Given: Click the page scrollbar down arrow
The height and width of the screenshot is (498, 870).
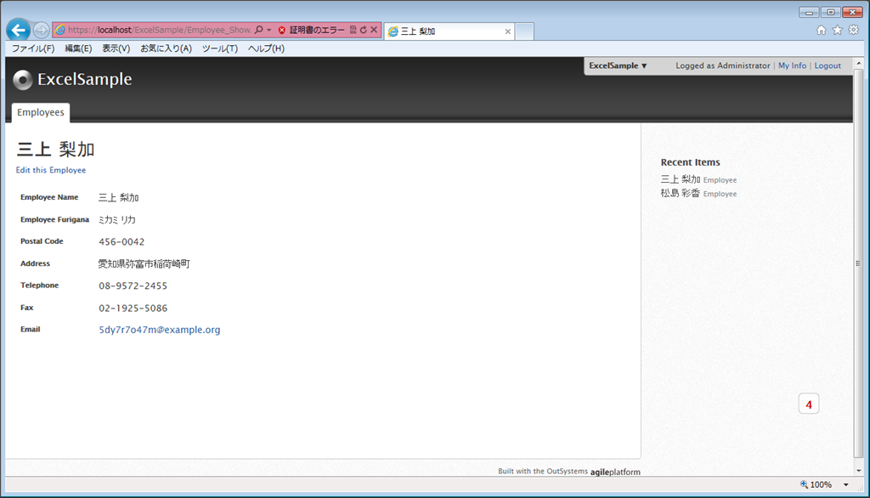Looking at the screenshot, I should (858, 470).
